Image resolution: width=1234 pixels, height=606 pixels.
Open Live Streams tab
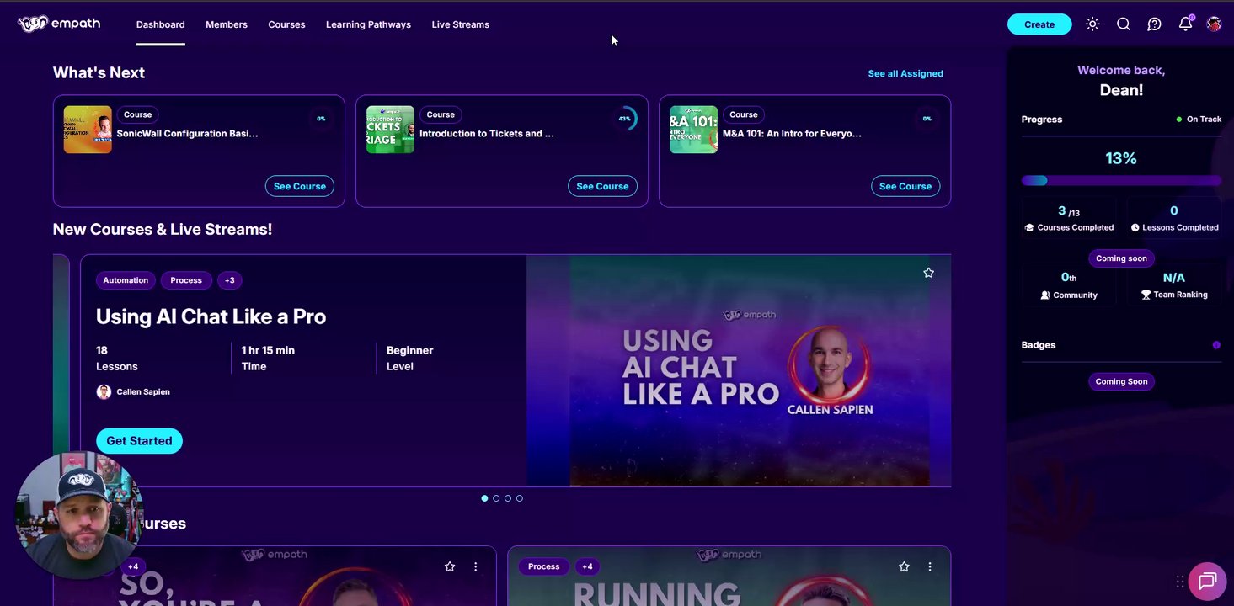click(x=460, y=24)
